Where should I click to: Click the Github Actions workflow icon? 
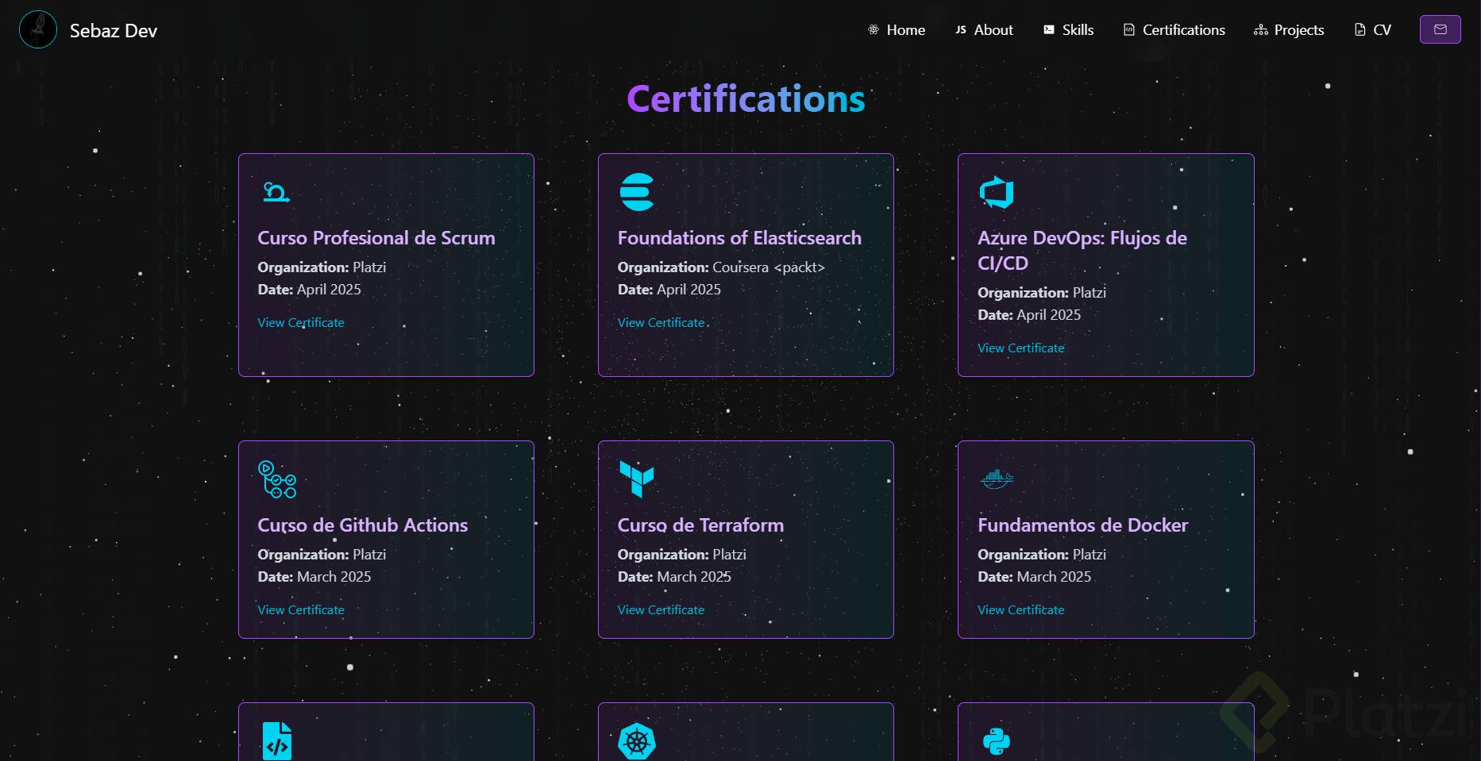click(x=277, y=479)
